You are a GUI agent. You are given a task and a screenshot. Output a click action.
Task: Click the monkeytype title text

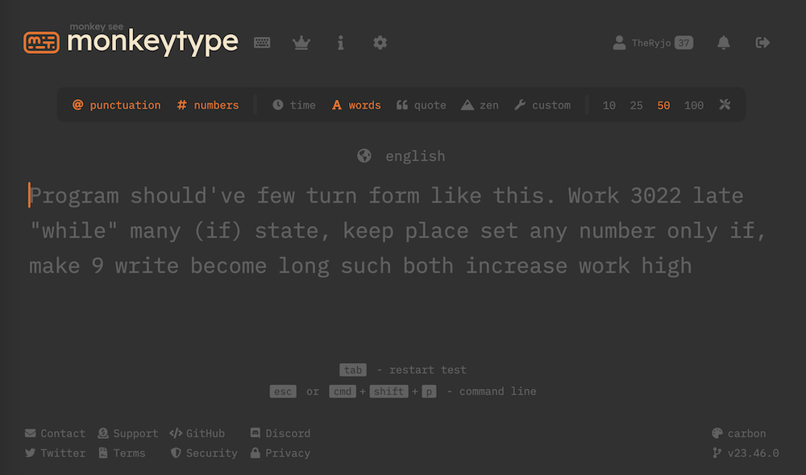click(152, 42)
